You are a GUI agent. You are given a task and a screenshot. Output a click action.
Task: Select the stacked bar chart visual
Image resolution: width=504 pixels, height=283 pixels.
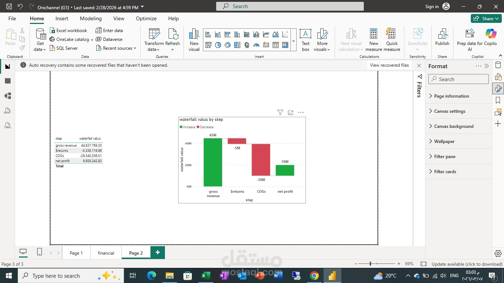pyautogui.click(x=208, y=34)
